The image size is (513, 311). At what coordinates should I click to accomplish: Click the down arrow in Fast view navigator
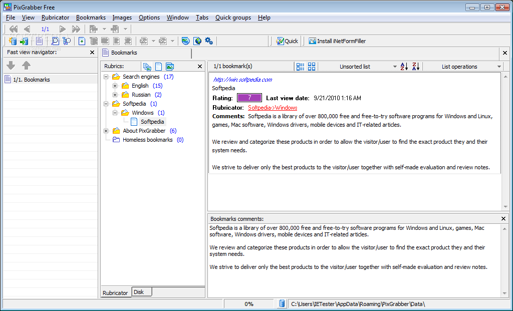tap(11, 66)
